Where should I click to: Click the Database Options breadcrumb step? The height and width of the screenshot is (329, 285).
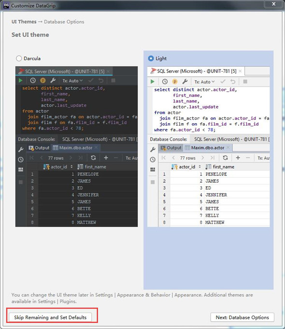[x=64, y=22]
